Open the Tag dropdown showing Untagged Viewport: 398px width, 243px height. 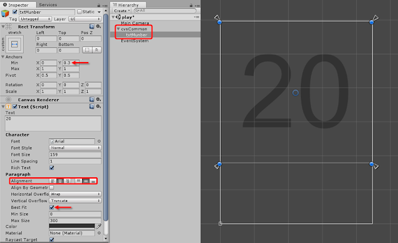point(35,19)
